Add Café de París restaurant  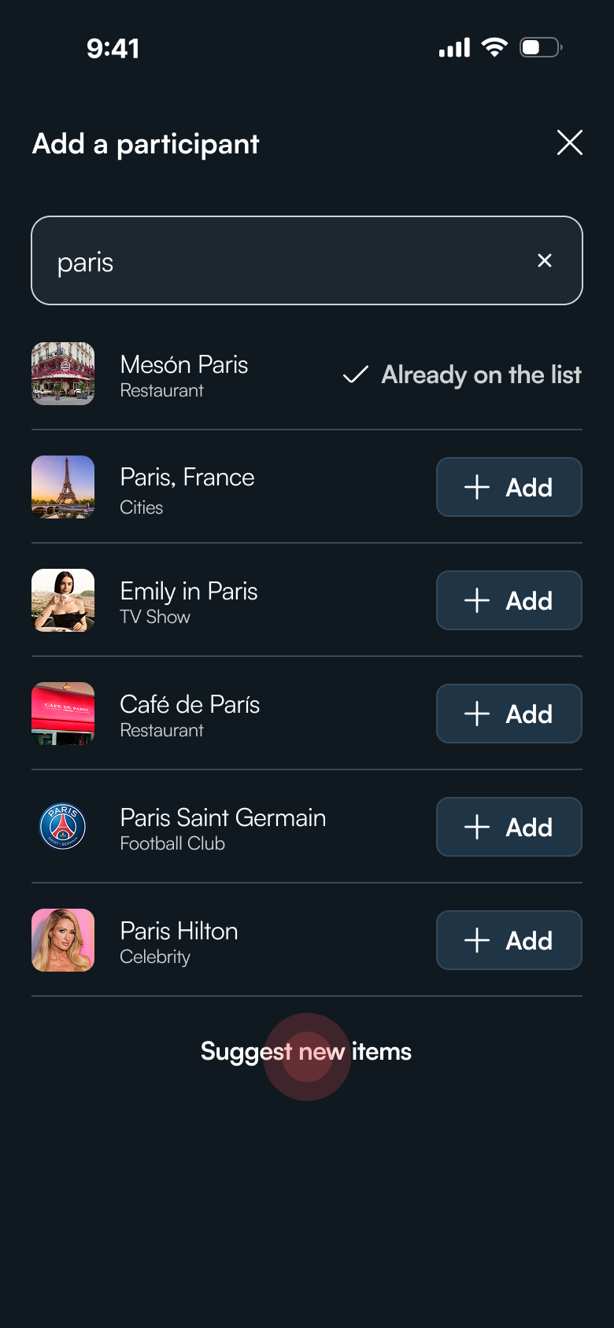tap(509, 714)
